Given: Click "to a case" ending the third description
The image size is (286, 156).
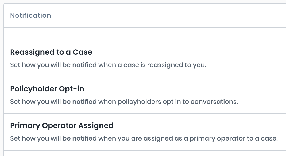Looking at the screenshot, I should [x=265, y=138].
